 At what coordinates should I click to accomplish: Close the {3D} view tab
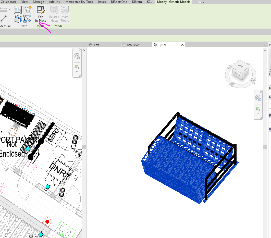tap(182, 45)
